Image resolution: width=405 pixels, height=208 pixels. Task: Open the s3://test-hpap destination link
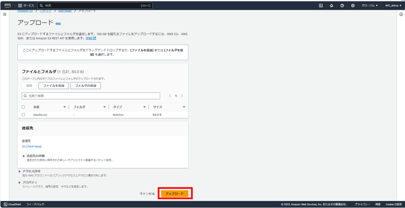(x=31, y=146)
